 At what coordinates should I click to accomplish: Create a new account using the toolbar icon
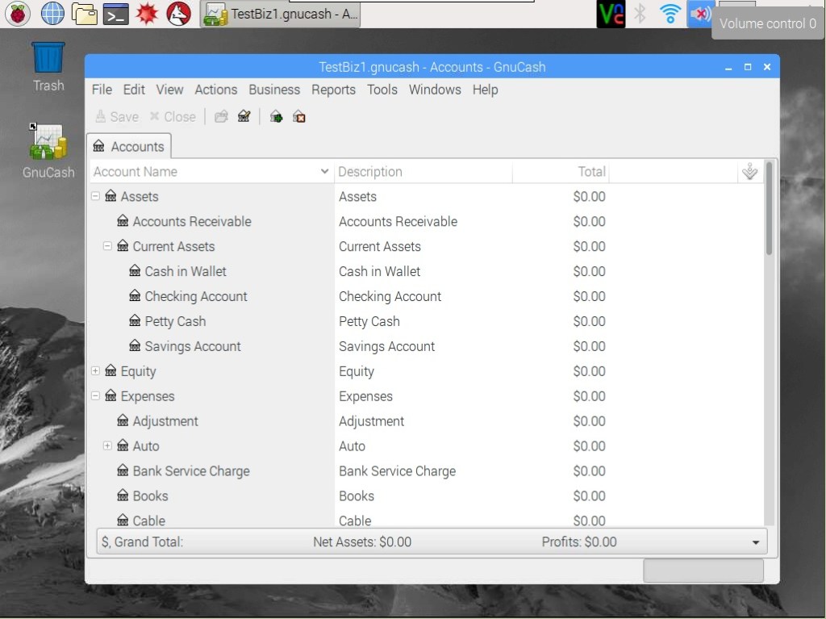click(x=276, y=116)
